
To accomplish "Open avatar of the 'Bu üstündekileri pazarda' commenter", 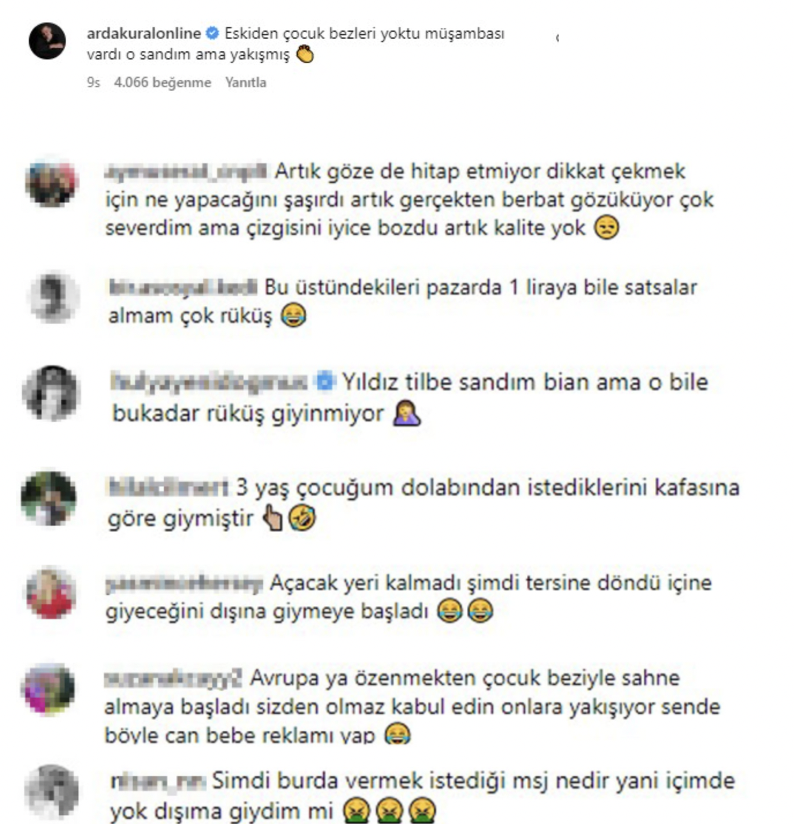I will point(54,297).
